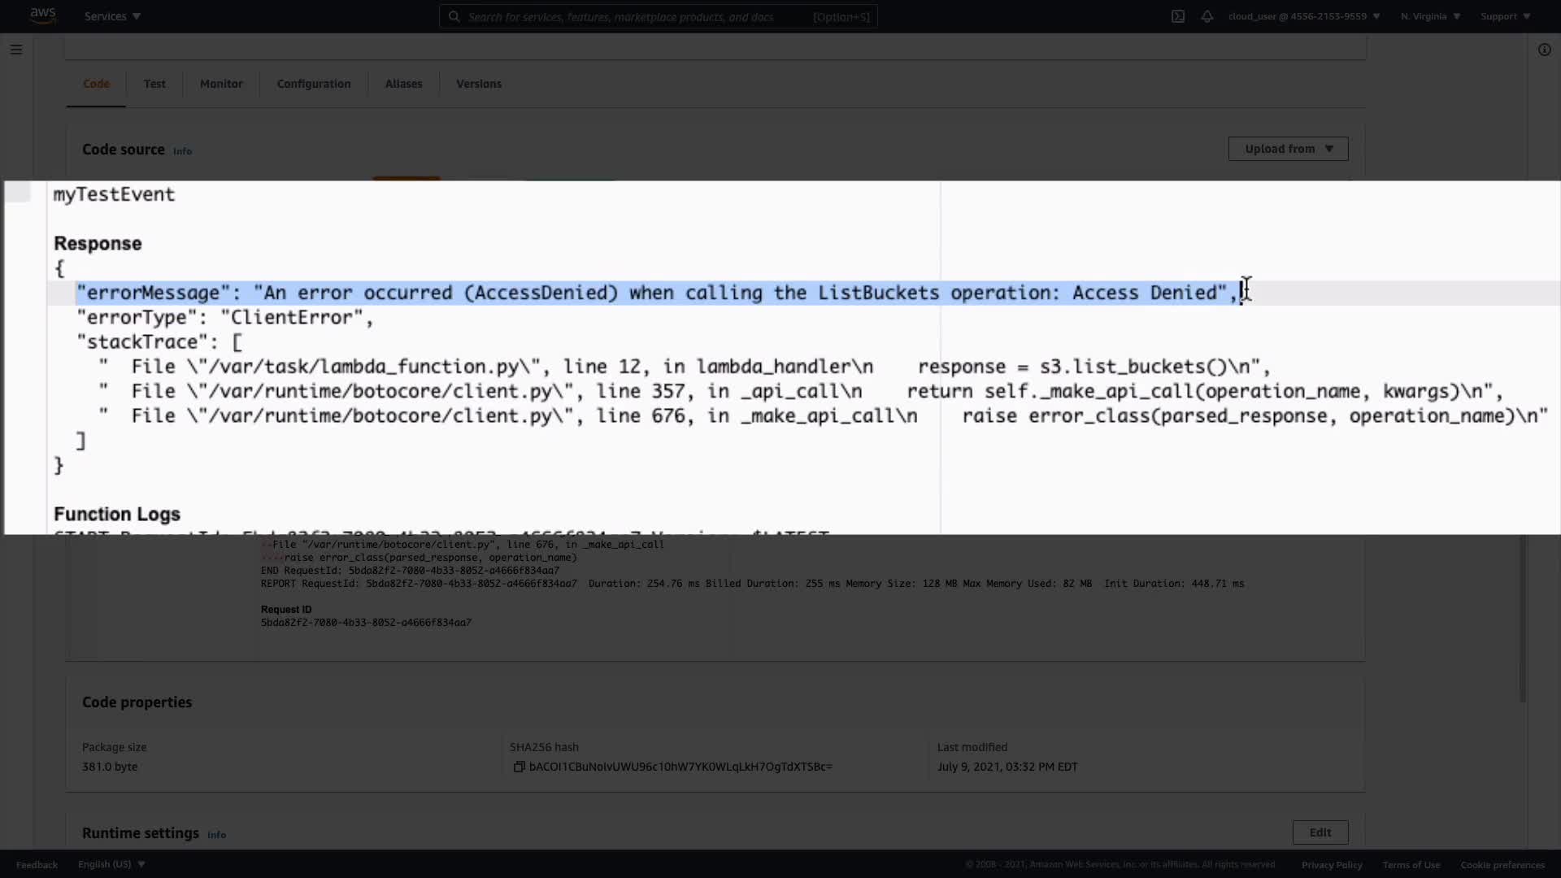Click Edit in Runtime settings
This screenshot has height=878, width=1561.
(1320, 832)
